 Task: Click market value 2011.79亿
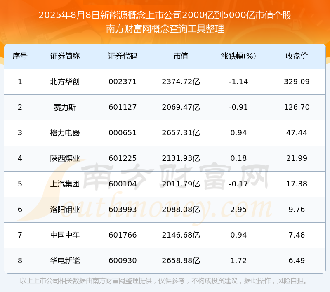click(181, 184)
